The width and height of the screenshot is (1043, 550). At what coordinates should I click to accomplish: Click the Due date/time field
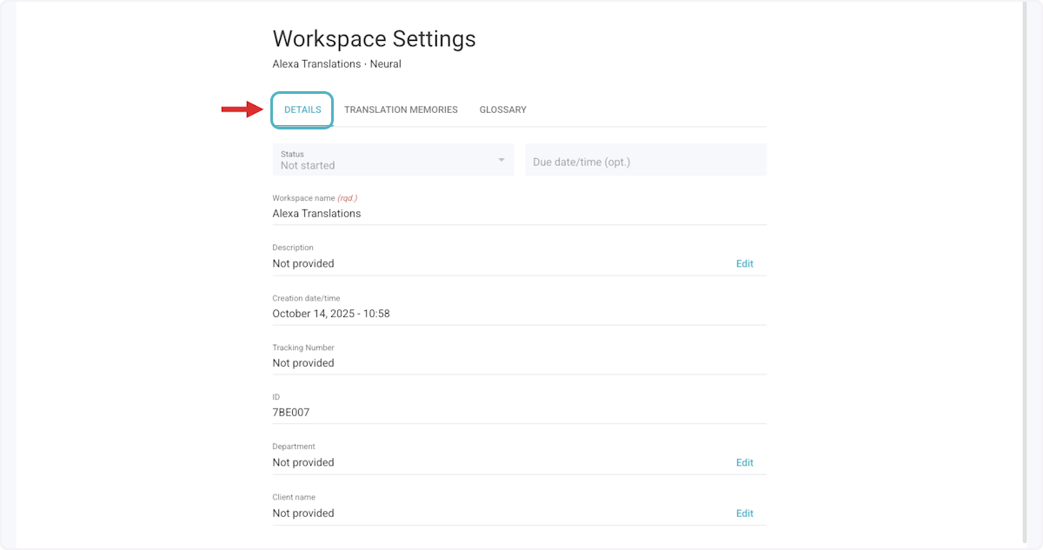pyautogui.click(x=645, y=162)
